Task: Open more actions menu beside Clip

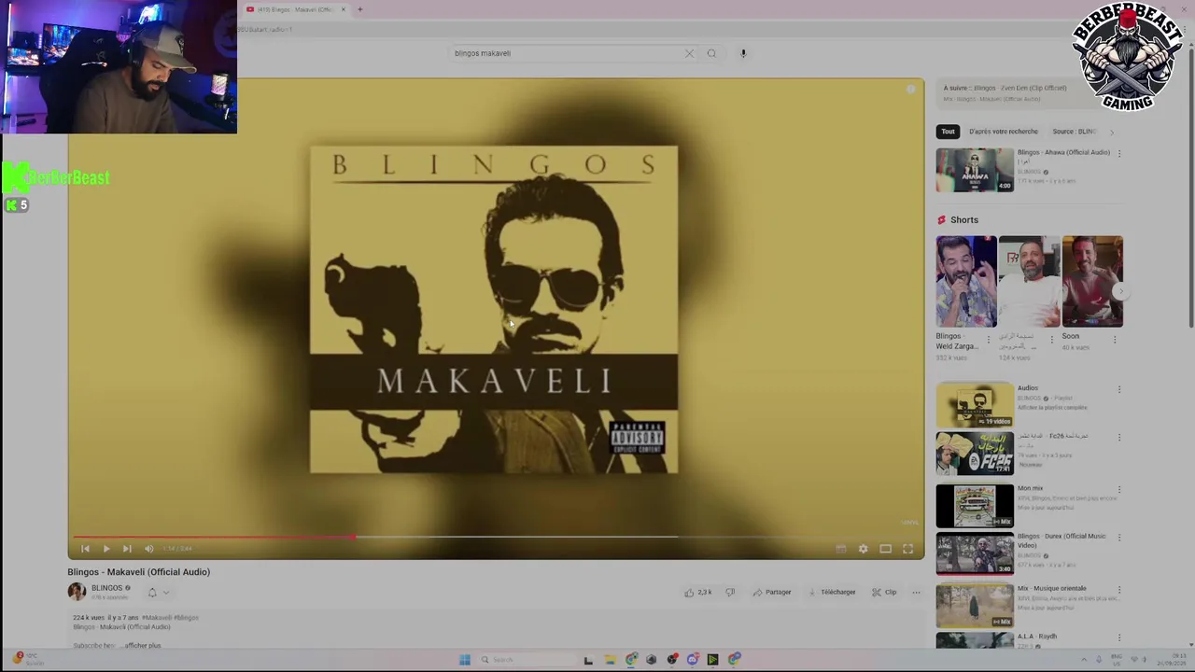Action: coord(916,592)
